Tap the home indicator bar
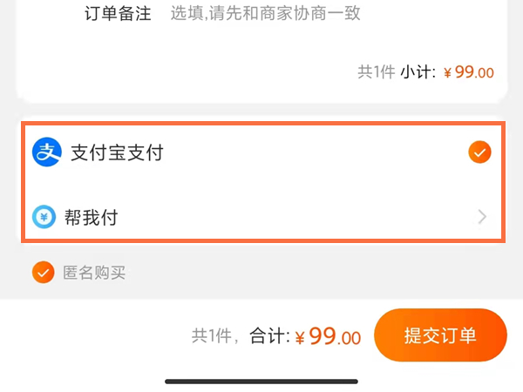 click(261, 381)
